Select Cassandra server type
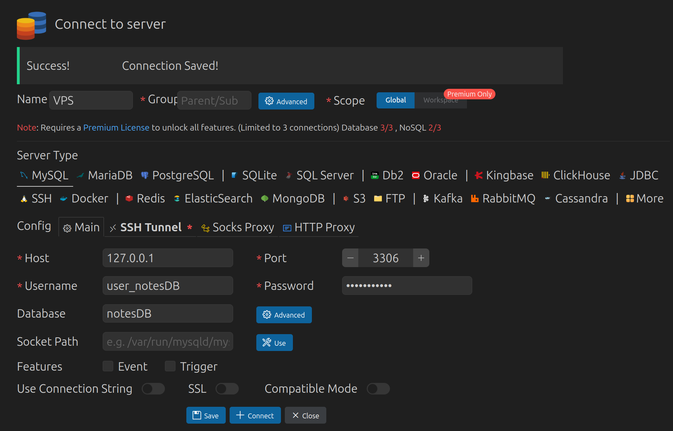The image size is (673, 431). click(x=576, y=198)
